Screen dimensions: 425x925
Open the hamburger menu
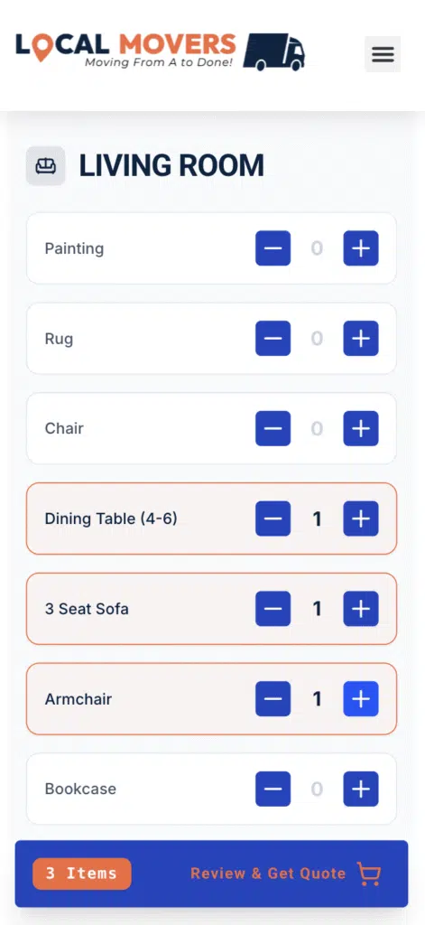pos(383,54)
